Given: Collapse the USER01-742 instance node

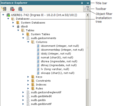Looking at the screenshot, I should (x=3, y=15).
